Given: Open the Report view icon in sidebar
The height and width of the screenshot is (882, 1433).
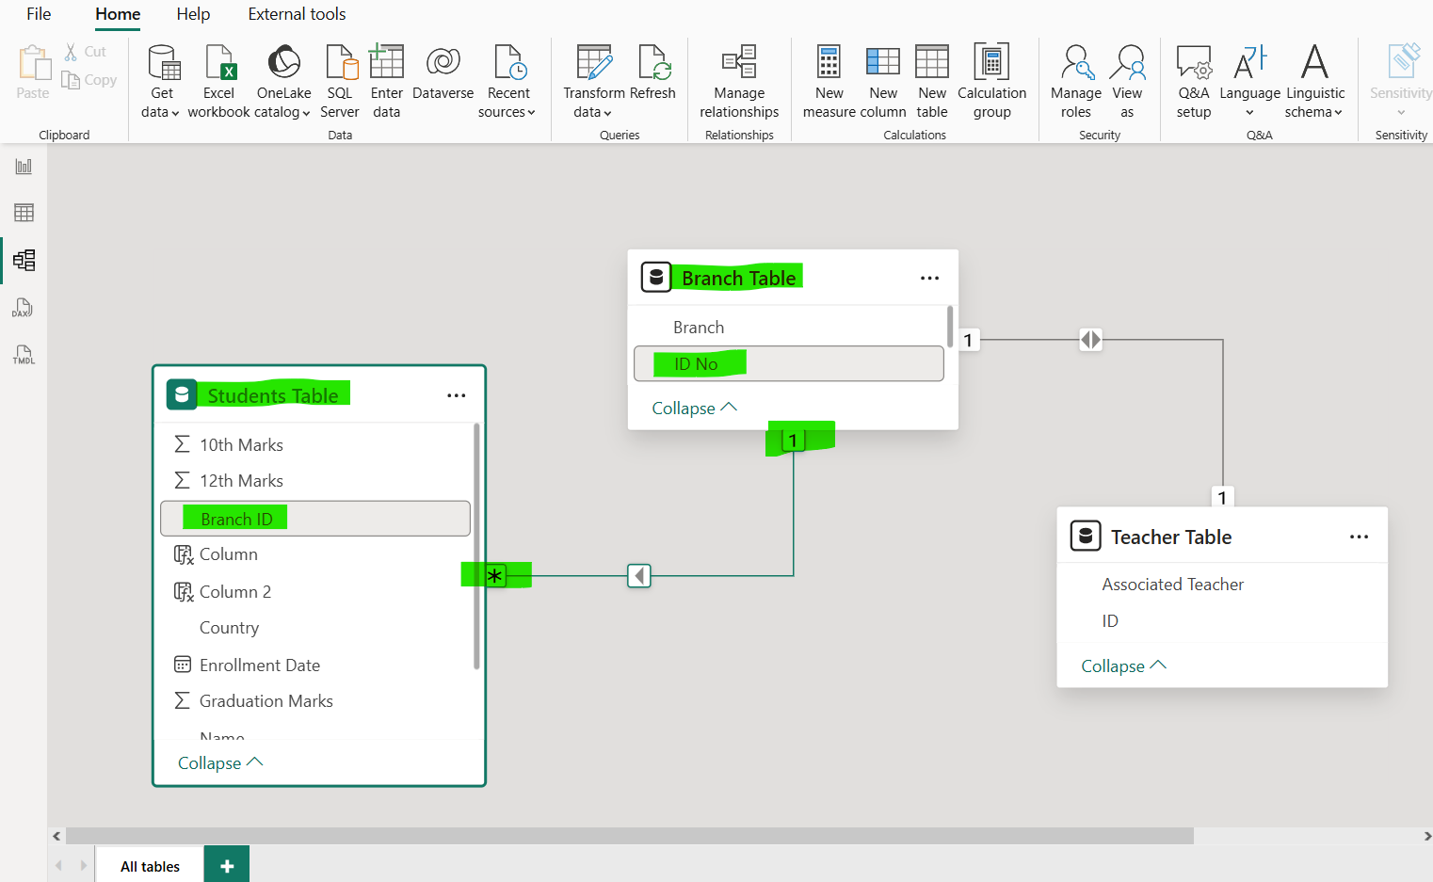Looking at the screenshot, I should pos(24,167).
